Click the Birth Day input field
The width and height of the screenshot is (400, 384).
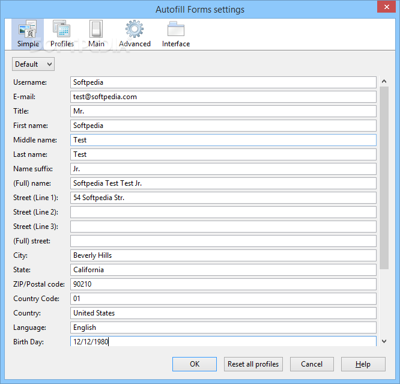223,341
